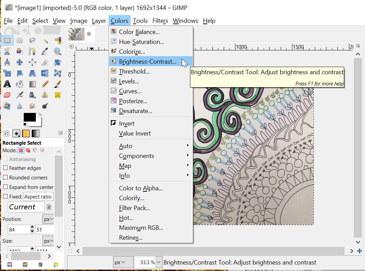365x271 pixels.
Task: Click the Curves menu entry
Action: 130,91
